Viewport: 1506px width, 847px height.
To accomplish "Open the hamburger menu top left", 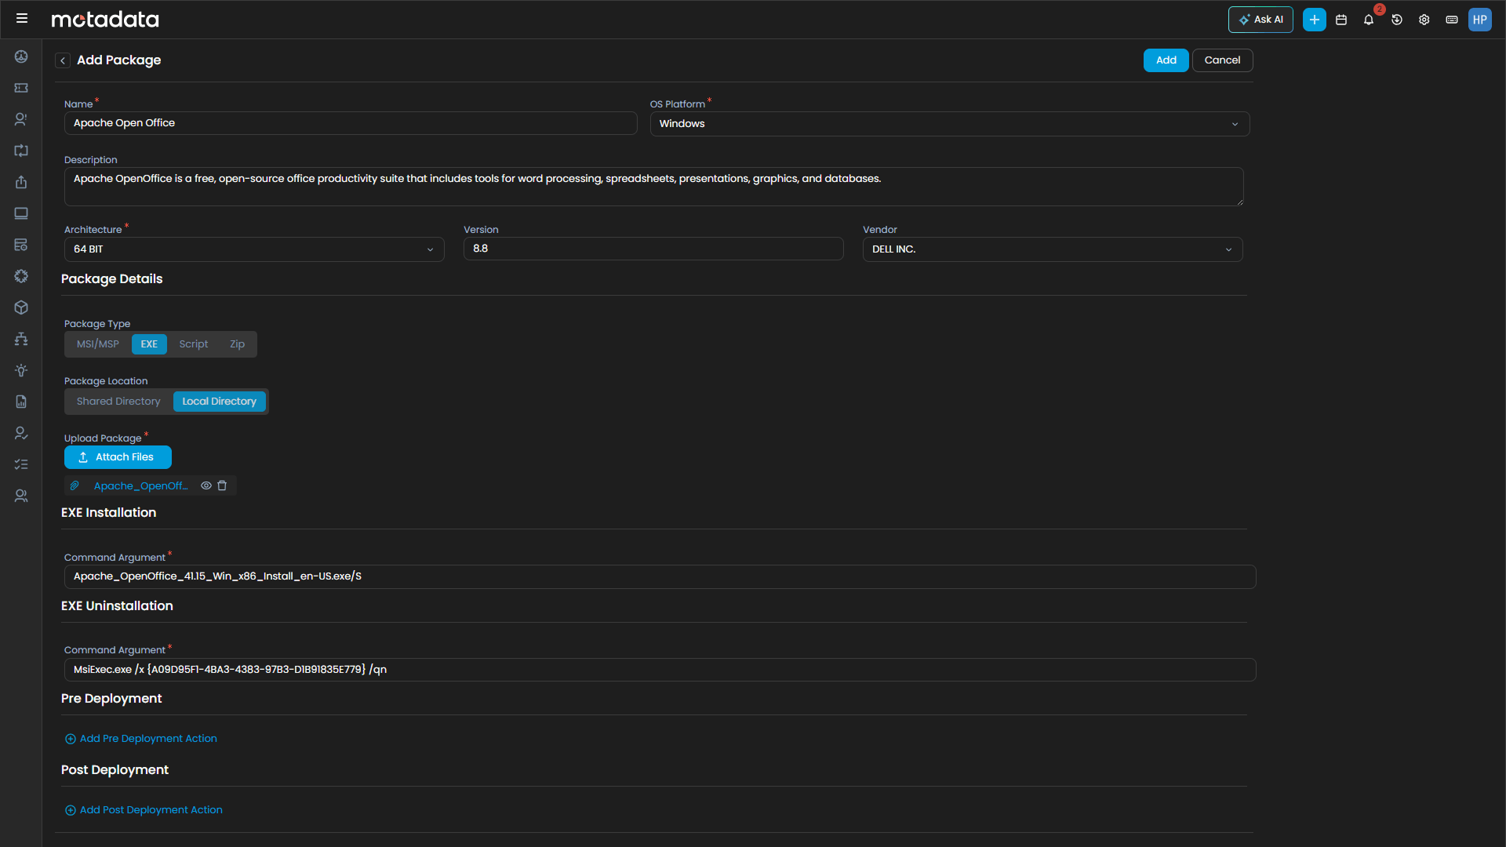I will pos(22,18).
